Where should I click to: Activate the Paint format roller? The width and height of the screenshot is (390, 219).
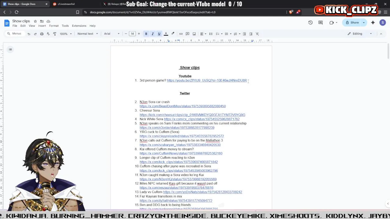[55, 34]
